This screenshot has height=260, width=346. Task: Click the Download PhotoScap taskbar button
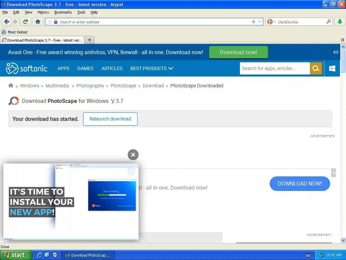coord(88,255)
